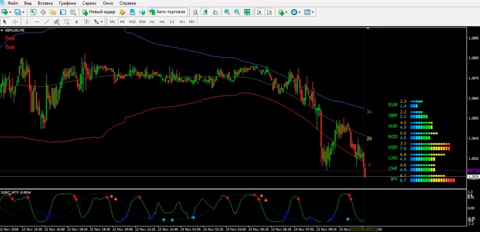Click the Новый ордер button

tap(99, 12)
